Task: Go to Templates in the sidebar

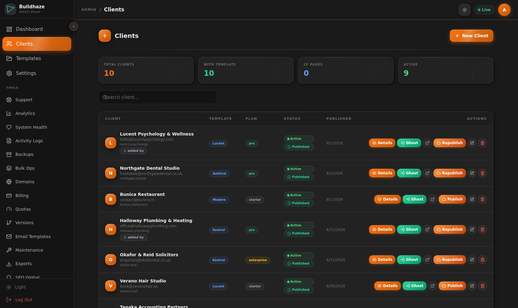Action: pos(37,58)
